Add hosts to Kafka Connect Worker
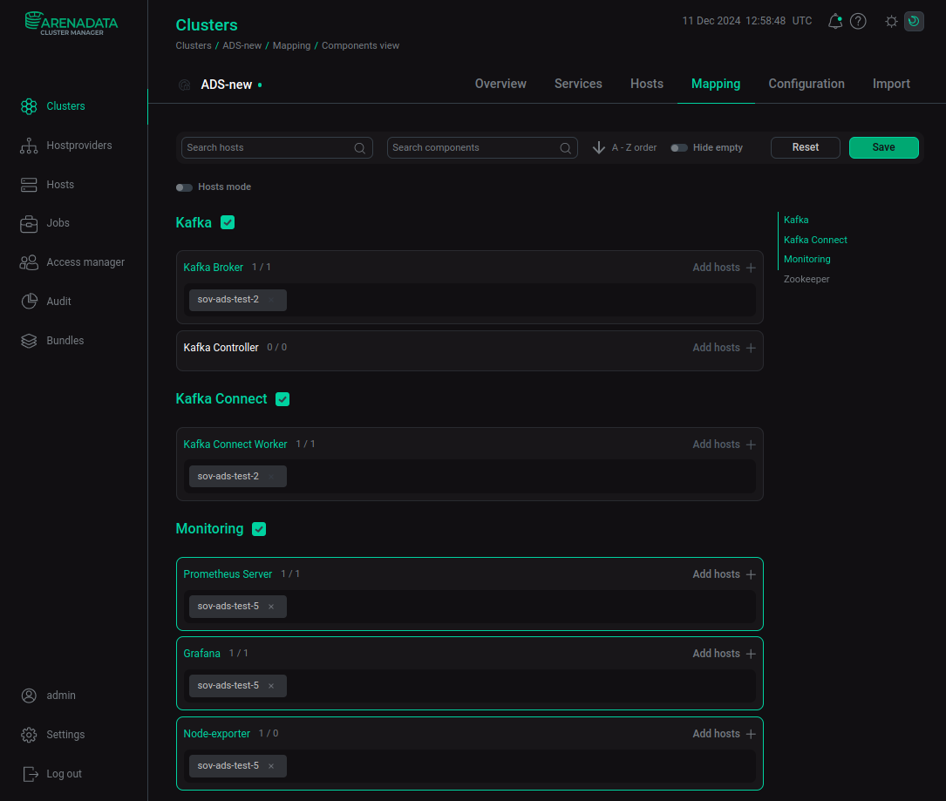This screenshot has height=801, width=946. 724,444
